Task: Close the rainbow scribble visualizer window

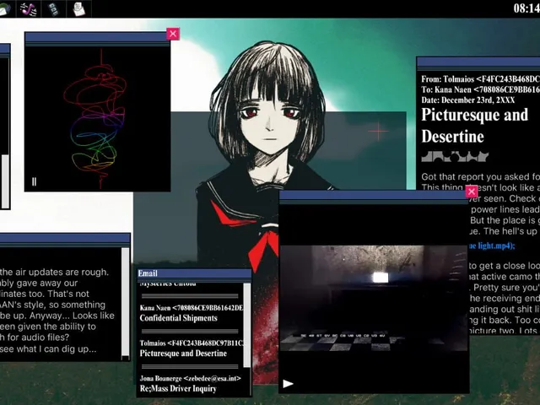Action: pyautogui.click(x=173, y=34)
